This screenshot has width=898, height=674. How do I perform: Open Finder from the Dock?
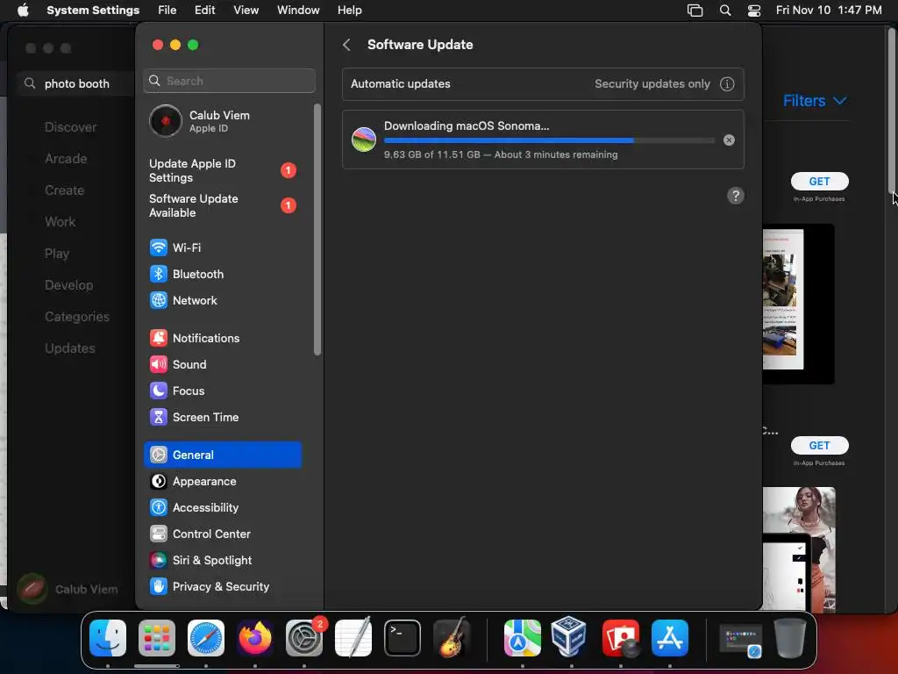108,638
